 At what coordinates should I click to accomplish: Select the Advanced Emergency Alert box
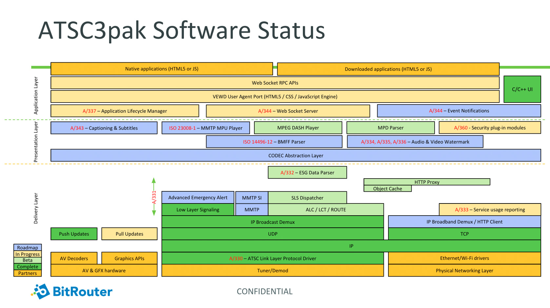click(x=198, y=197)
